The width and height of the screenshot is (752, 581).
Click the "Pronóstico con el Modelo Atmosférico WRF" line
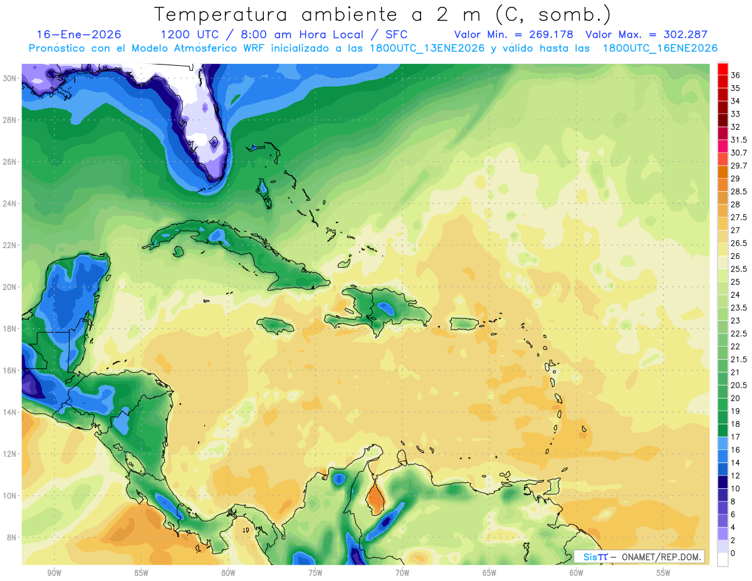[x=148, y=48]
